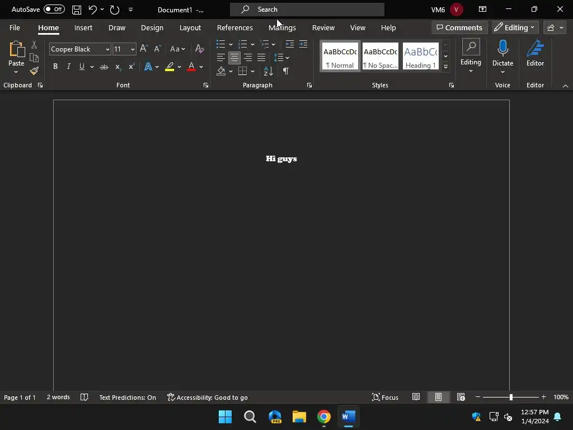
Task: Switch to References tab
Action: [x=235, y=28]
